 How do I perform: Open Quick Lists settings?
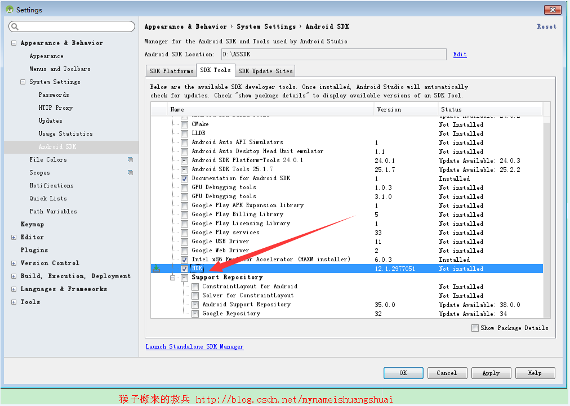coord(48,198)
